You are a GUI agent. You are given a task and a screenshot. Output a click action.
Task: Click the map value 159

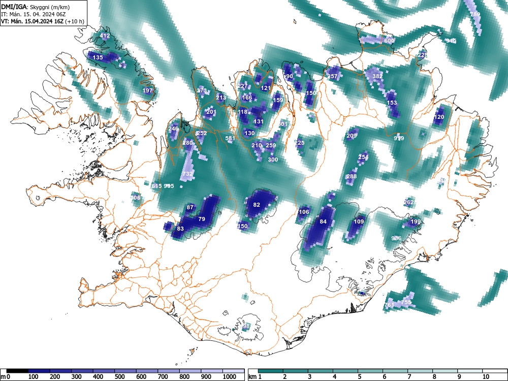(278, 100)
